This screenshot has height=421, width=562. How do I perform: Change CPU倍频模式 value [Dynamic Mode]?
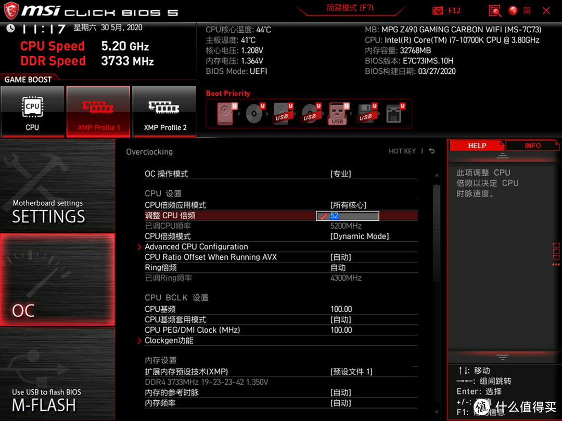coord(360,236)
